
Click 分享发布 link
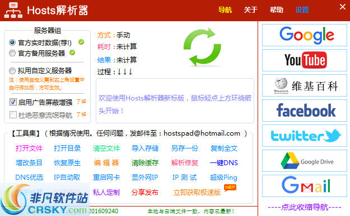click(145, 192)
